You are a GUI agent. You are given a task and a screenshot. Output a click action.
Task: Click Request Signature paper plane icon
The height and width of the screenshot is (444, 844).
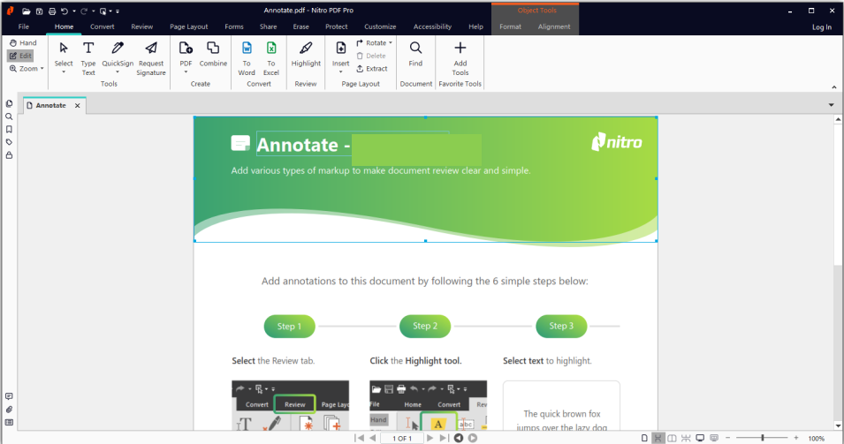point(151,48)
